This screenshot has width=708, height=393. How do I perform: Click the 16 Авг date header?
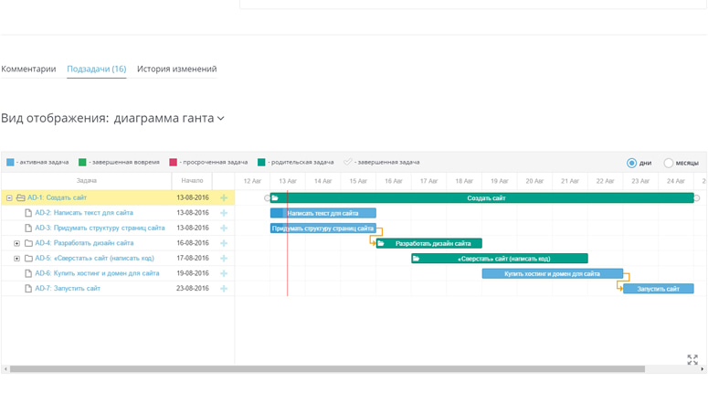[x=394, y=181]
